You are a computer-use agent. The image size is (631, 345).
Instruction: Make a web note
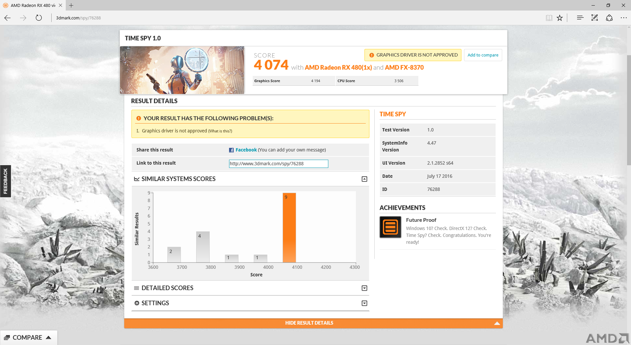[x=595, y=18]
